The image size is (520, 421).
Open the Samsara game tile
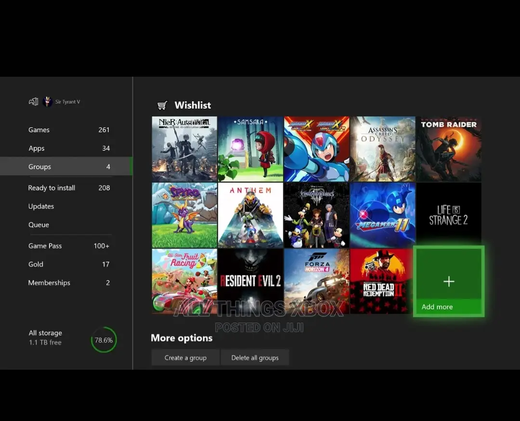(251, 149)
